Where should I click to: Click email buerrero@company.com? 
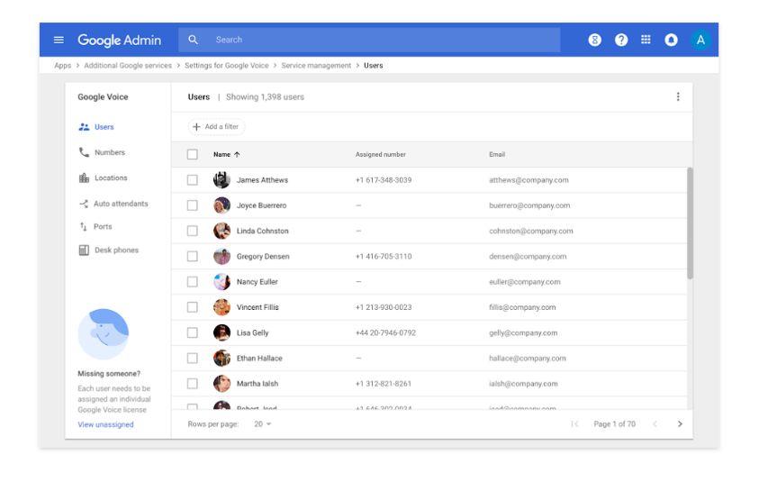[529, 205]
